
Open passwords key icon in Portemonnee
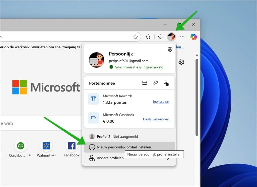click(155, 83)
